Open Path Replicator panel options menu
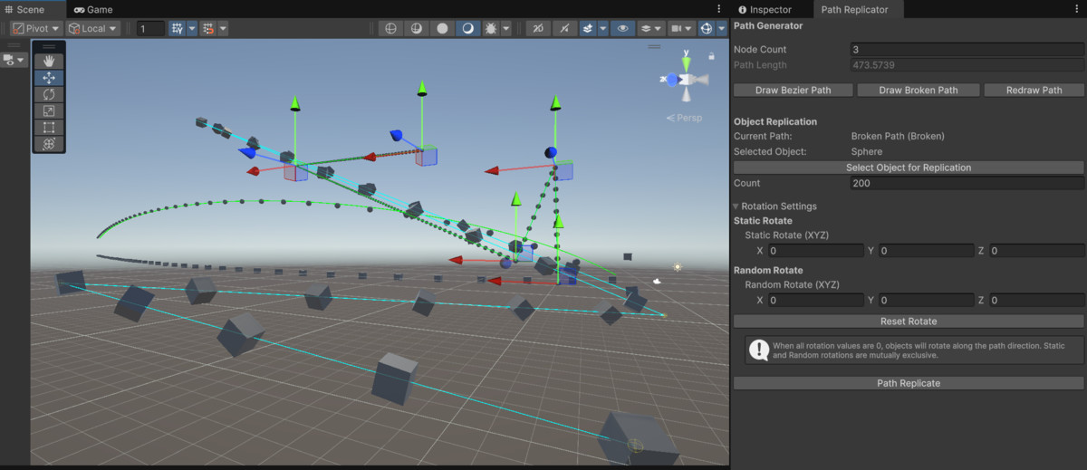The height and width of the screenshot is (470, 1087). pyautogui.click(x=1078, y=9)
